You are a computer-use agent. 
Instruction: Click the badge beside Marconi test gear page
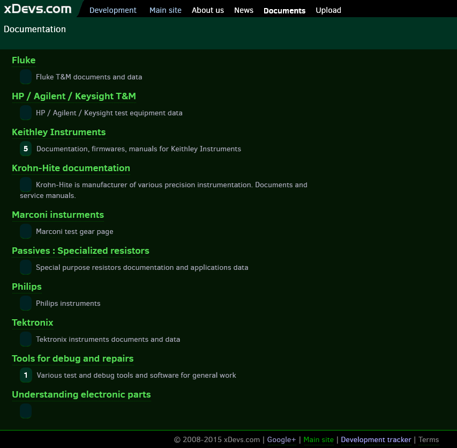click(26, 231)
